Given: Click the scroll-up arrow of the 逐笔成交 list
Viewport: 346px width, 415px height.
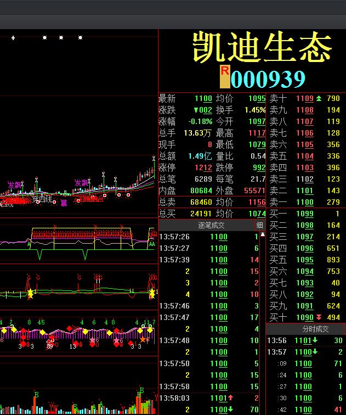Looking at the screenshot, I should point(263,234).
